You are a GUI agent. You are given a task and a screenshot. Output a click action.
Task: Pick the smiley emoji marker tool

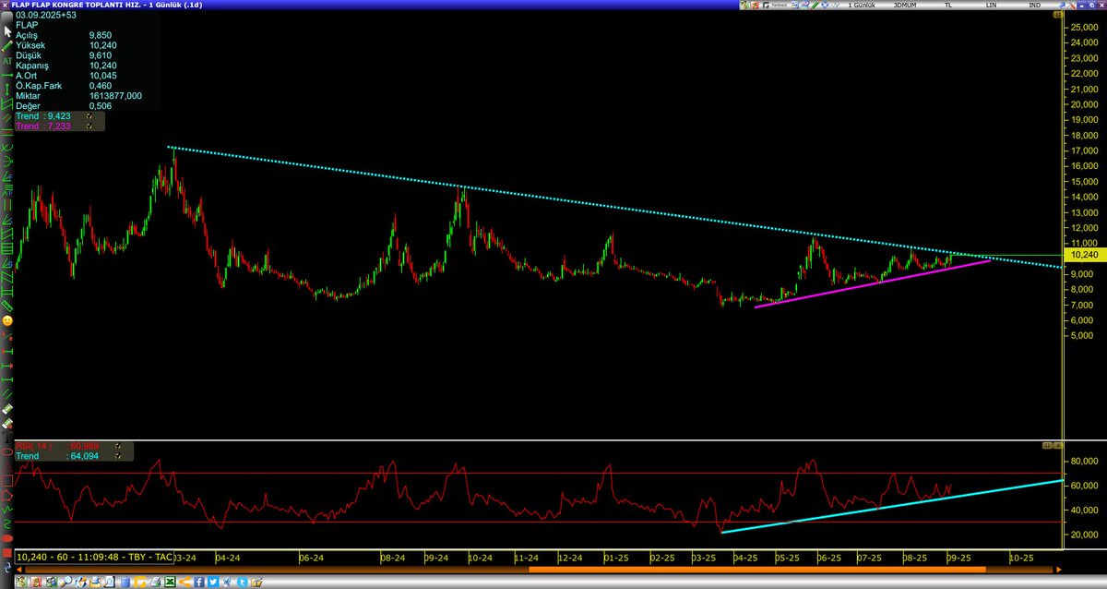(7, 320)
